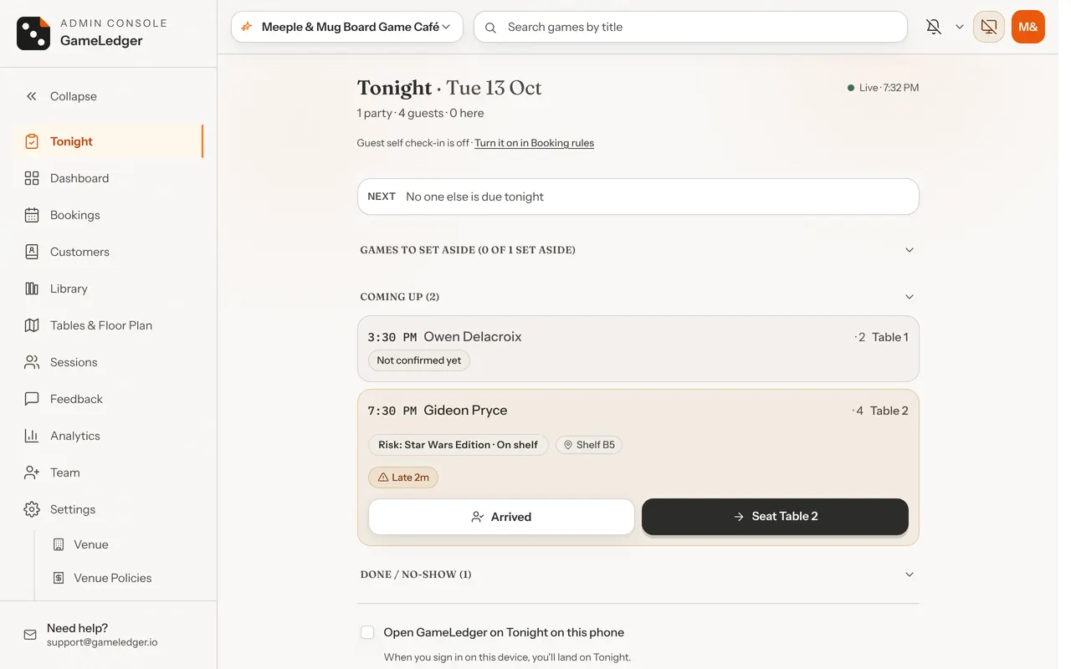Click the crossed-out screen icon button
This screenshot has height=669, width=1071.
coord(989,27)
